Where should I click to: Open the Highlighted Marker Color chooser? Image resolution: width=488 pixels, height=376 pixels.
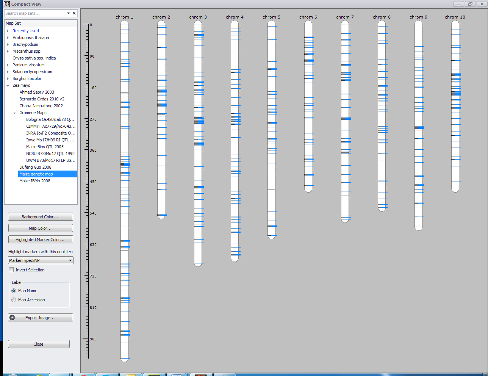click(41, 240)
